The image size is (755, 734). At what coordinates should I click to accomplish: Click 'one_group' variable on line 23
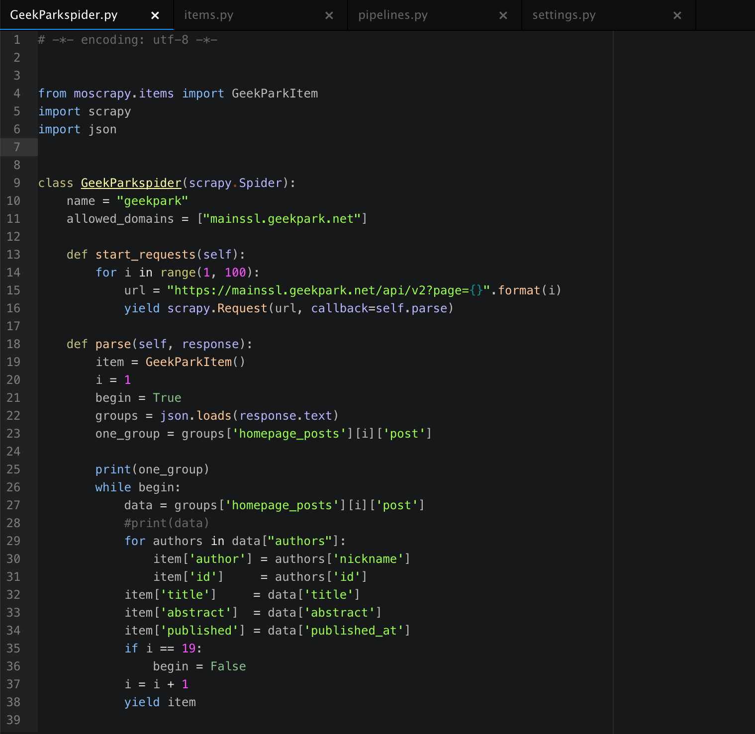[x=127, y=434]
